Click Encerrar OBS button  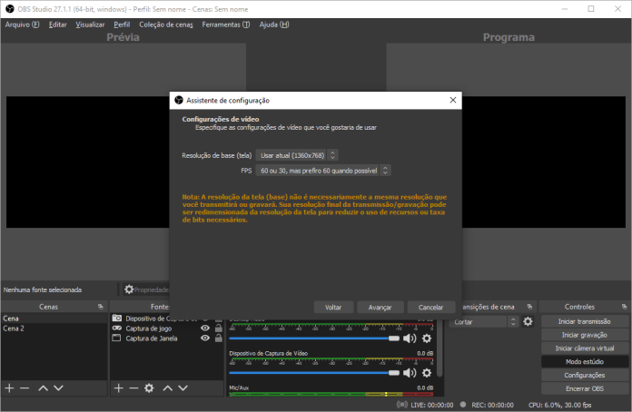585,388
